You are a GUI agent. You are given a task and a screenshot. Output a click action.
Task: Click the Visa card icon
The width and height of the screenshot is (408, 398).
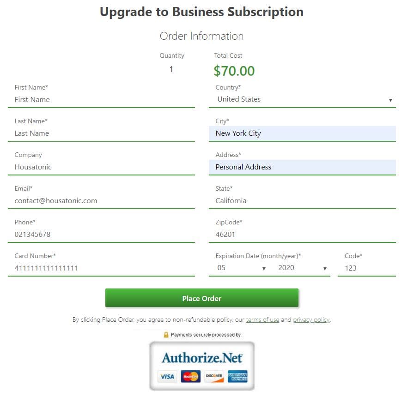coord(167,377)
